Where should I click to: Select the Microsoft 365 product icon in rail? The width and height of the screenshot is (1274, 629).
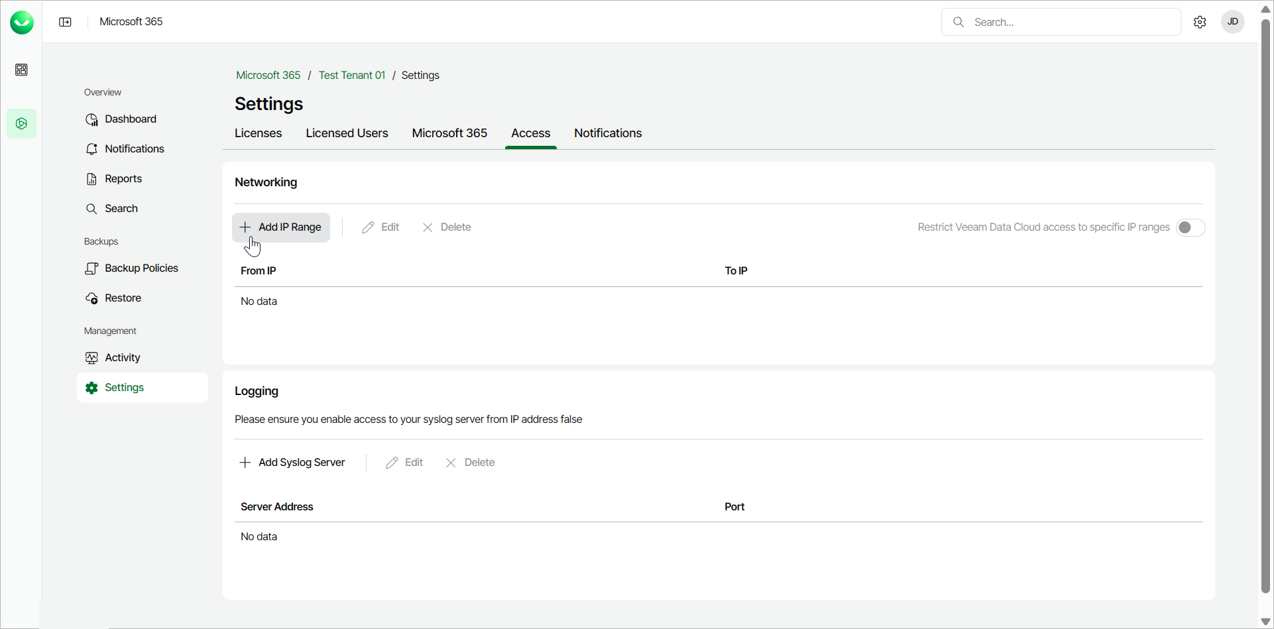coord(21,124)
